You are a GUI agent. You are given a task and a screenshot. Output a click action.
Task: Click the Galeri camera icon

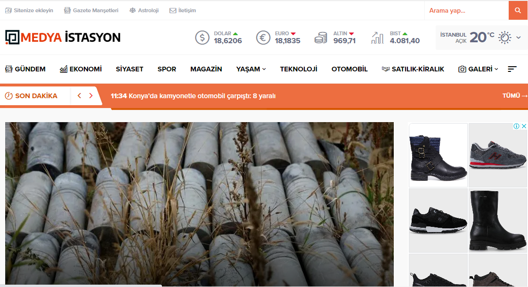point(463,69)
